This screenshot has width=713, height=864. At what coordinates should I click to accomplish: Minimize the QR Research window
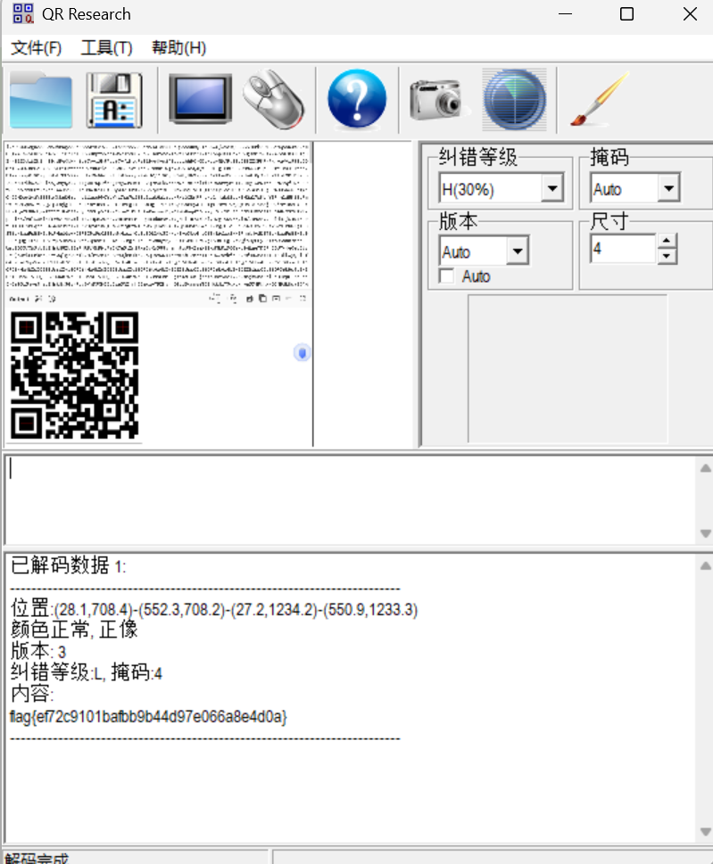point(565,13)
